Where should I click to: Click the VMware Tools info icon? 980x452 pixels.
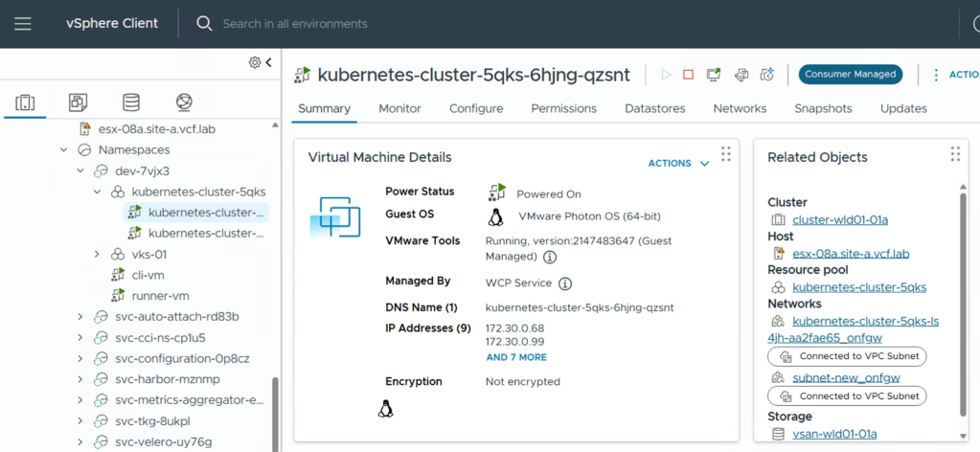click(x=550, y=257)
